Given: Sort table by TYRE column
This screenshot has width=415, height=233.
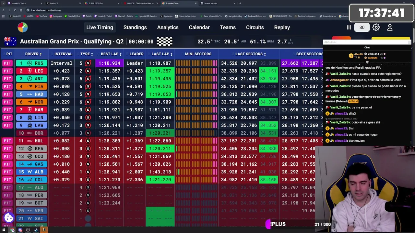Looking at the screenshot, I should point(85,54).
